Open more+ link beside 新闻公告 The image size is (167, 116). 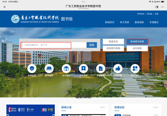click(x=103, y=107)
